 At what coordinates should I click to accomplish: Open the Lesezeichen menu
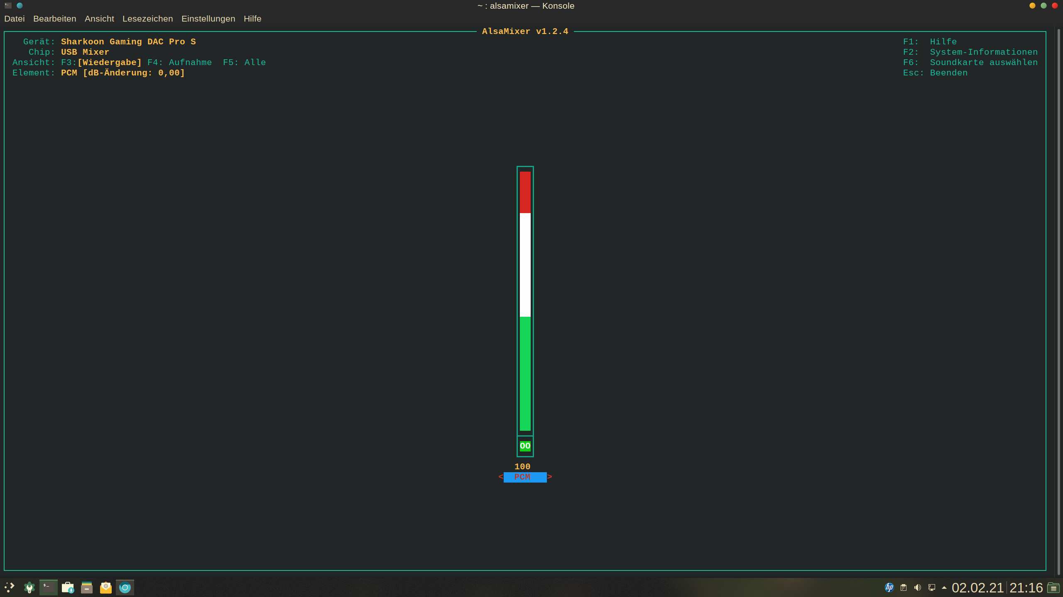pos(147,19)
